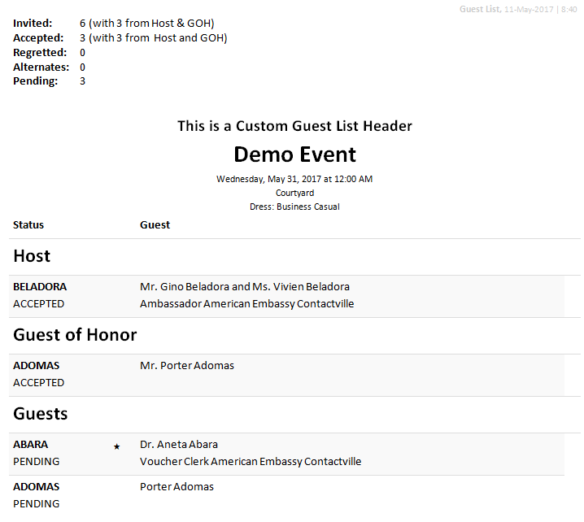Click the Status column header

28,225
